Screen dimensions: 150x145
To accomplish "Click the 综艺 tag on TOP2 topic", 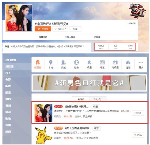I will pyautogui.click(x=96, y=128).
